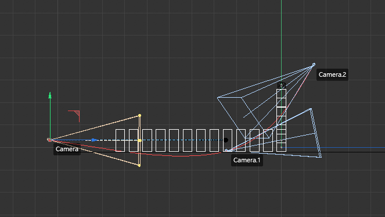Select the Camera label tag
The height and width of the screenshot is (217, 385).
click(67, 149)
